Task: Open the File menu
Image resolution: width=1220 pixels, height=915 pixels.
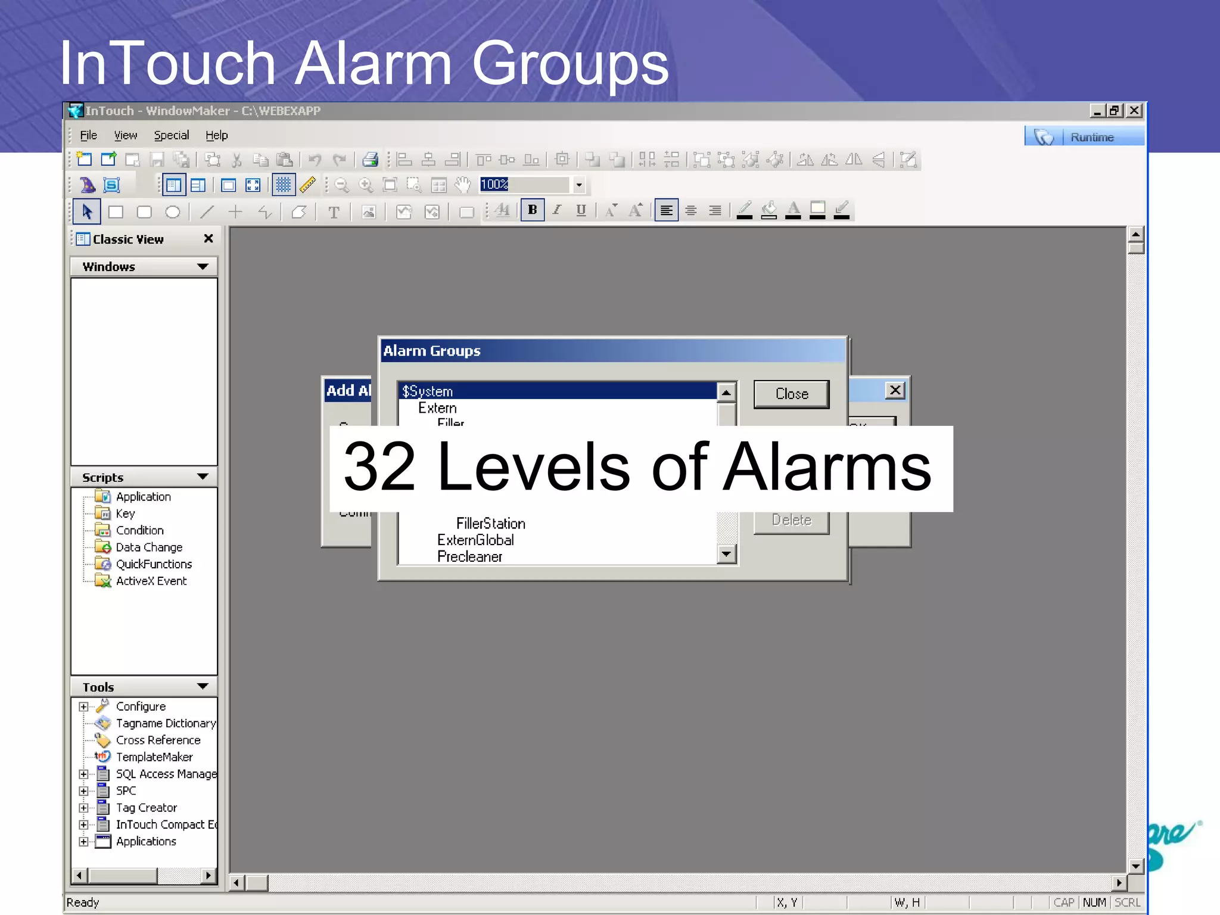Action: tap(88, 135)
